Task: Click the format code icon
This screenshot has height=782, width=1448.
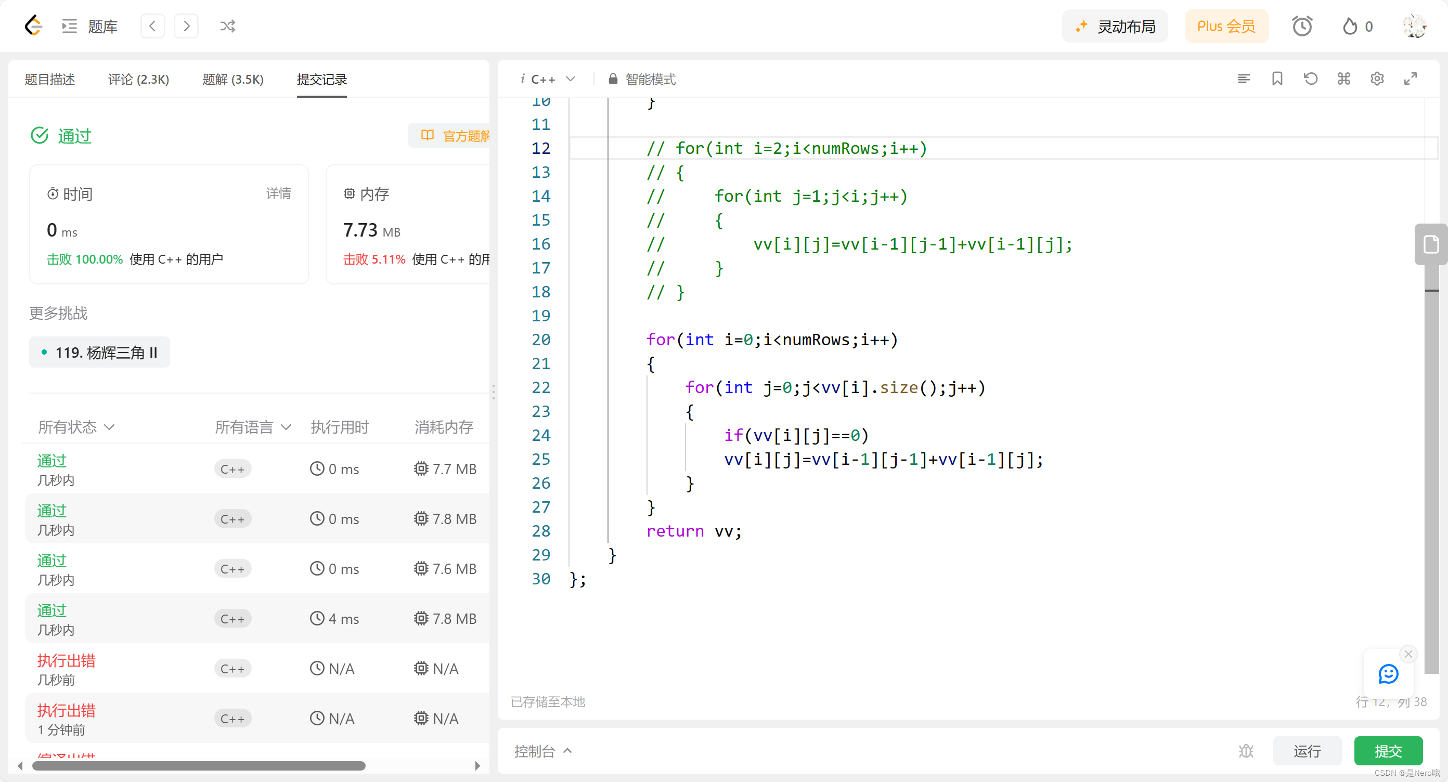Action: click(x=1244, y=79)
